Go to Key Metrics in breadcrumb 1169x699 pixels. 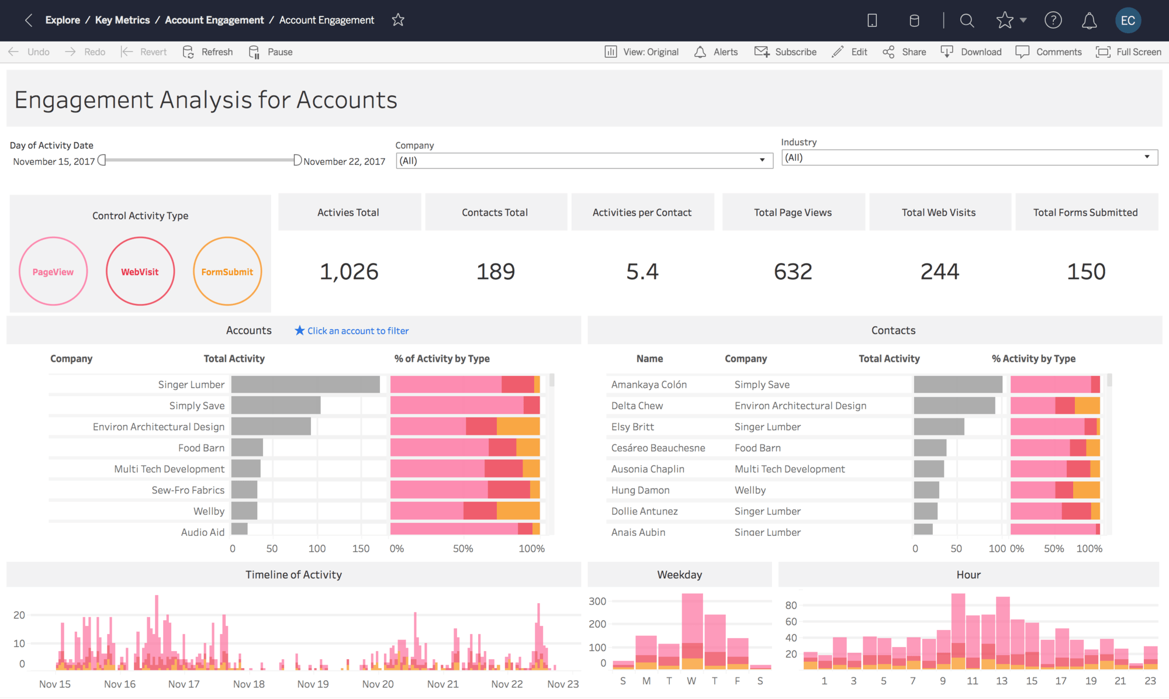(122, 20)
